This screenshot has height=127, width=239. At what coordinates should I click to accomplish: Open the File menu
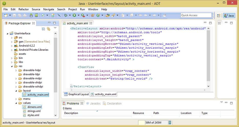coord(5,9)
